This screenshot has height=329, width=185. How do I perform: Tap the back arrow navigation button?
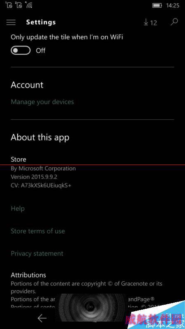point(42,318)
